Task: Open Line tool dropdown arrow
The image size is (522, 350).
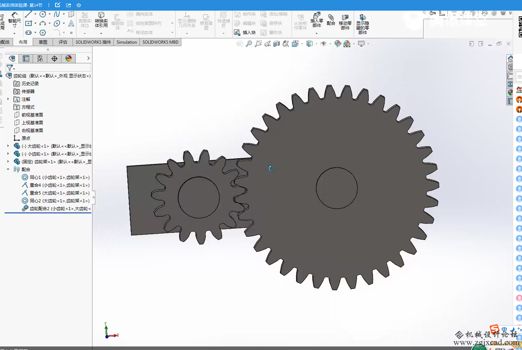Action: pyautogui.click(x=35, y=14)
